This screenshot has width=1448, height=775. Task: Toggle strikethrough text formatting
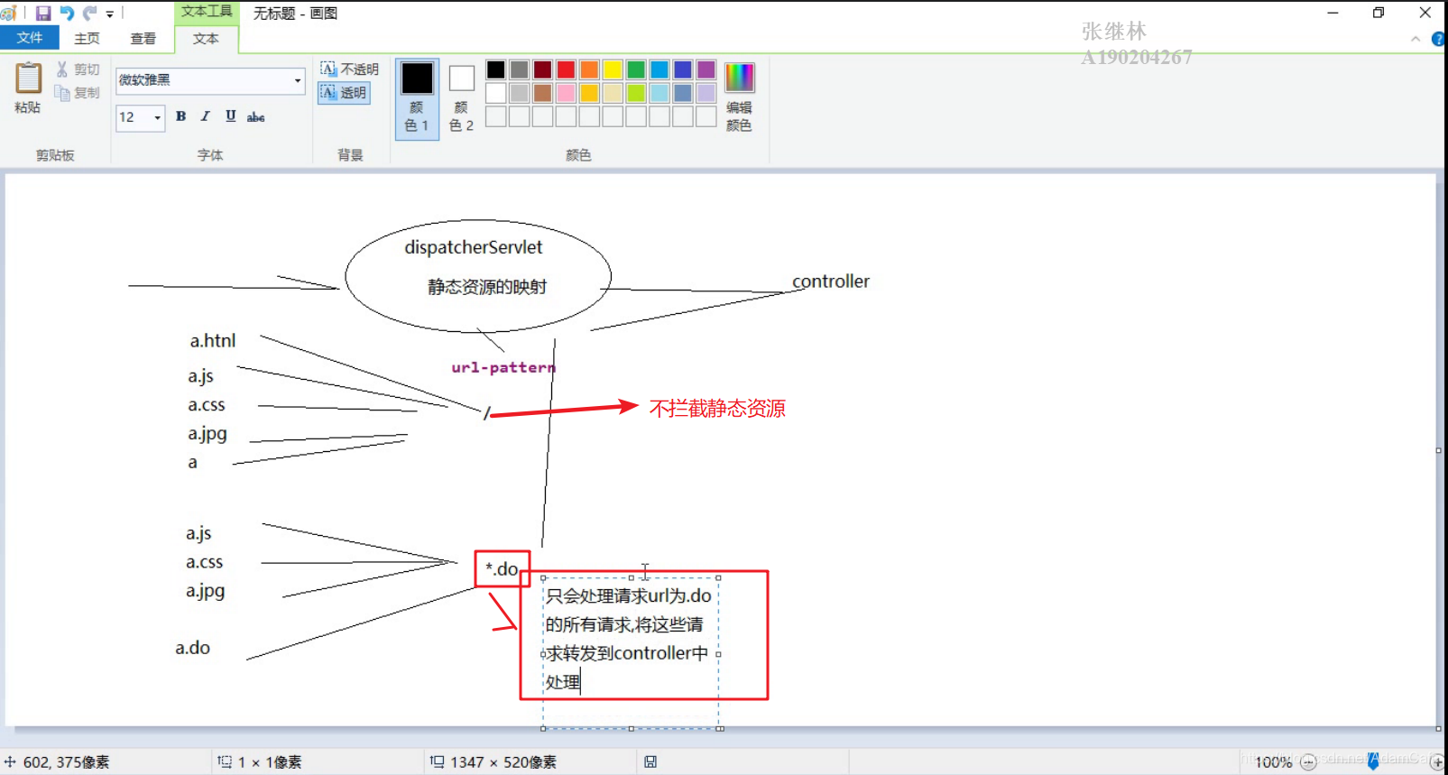(256, 117)
